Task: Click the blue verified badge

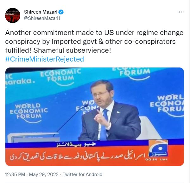Action: click(x=61, y=12)
